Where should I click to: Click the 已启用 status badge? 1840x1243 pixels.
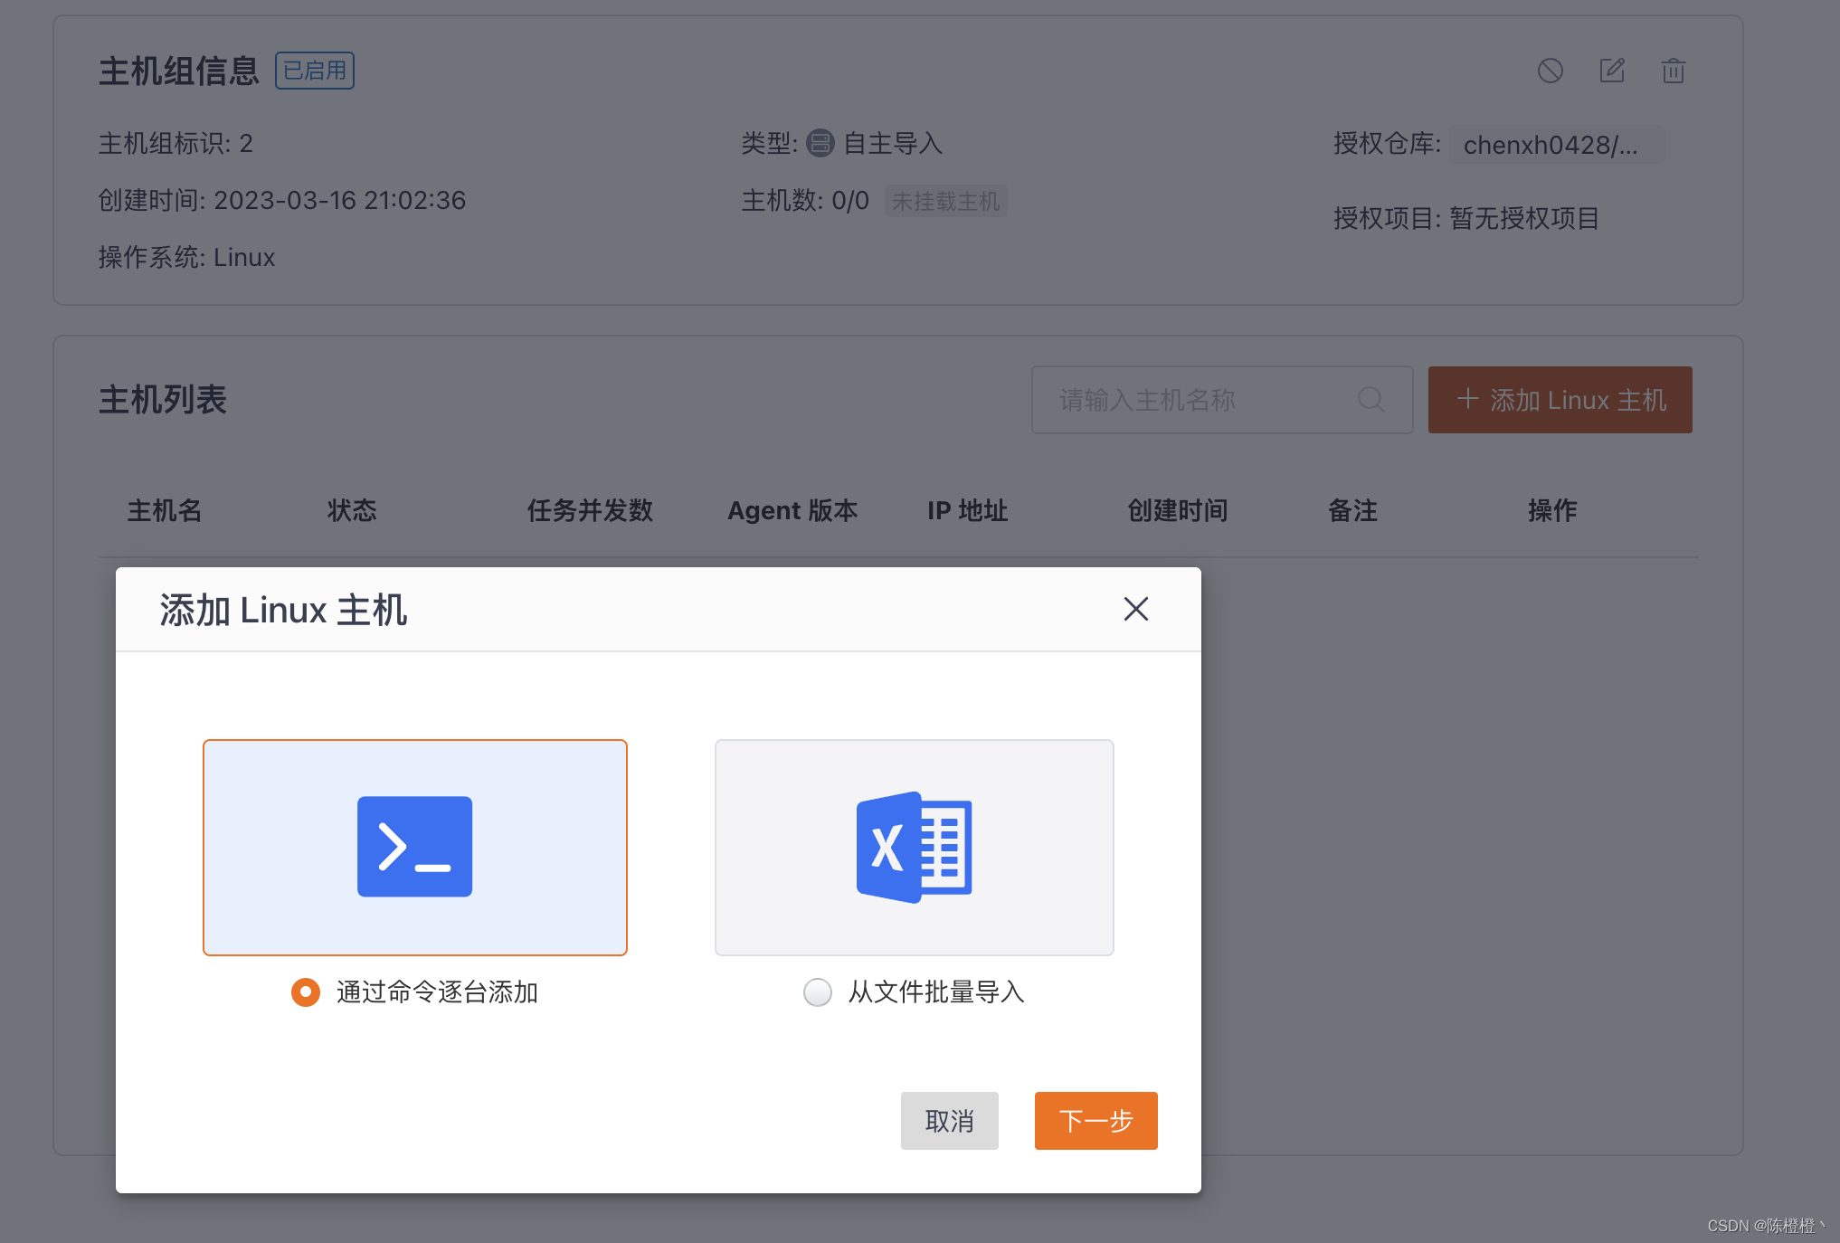point(314,71)
